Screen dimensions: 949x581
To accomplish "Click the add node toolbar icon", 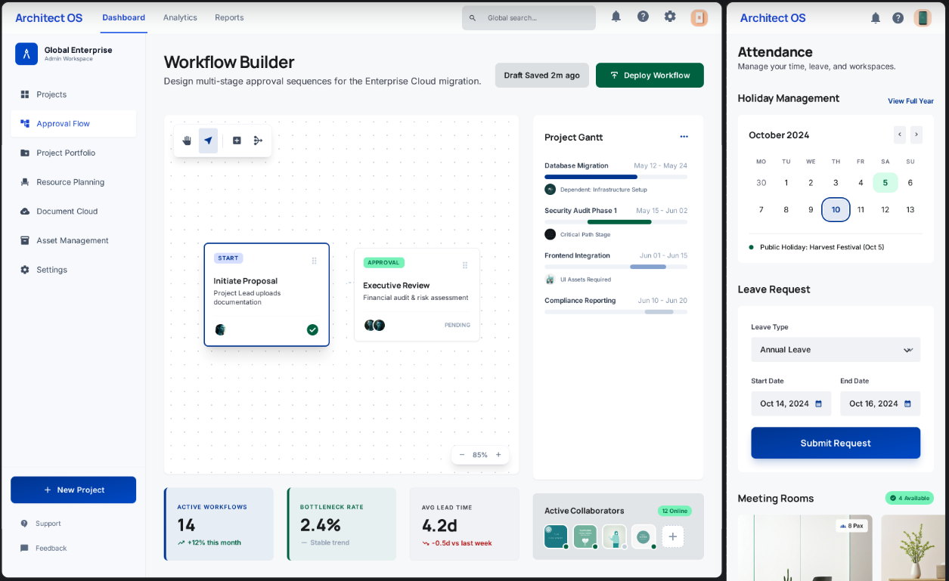I will (237, 141).
